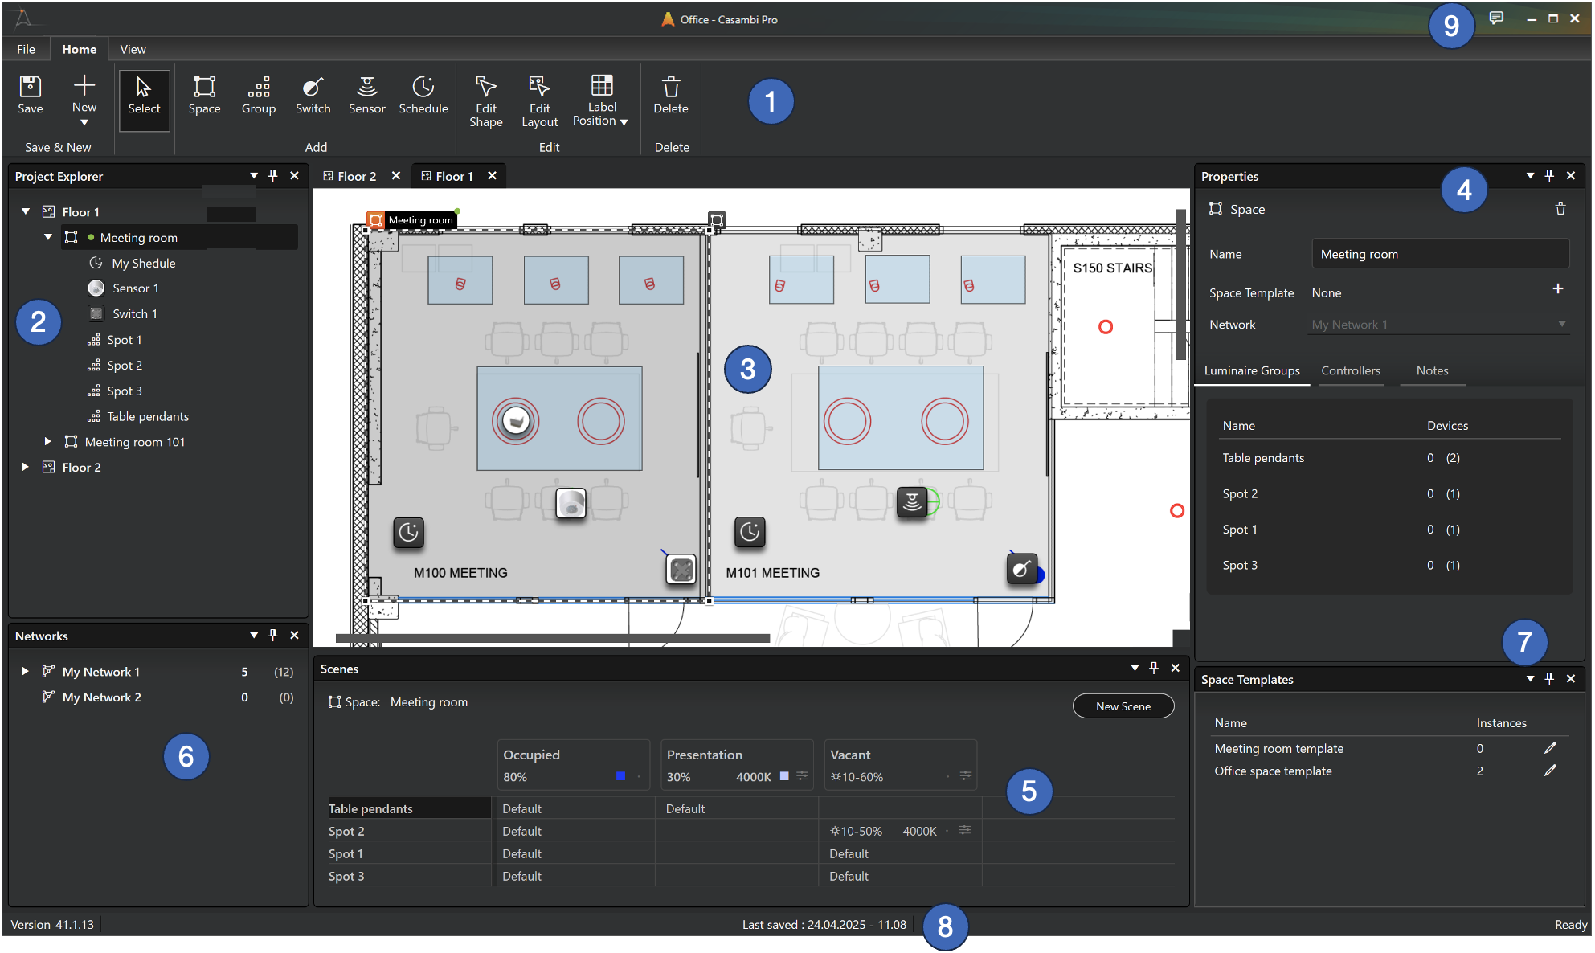1595x953 pixels.
Task: Expand the Floor 2 tree node
Action: 26,467
